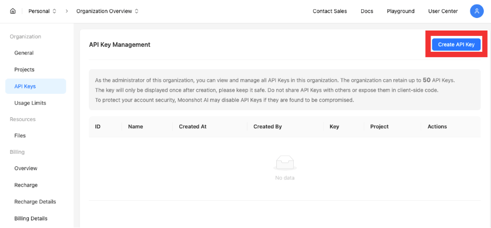
Task: Go to Usage Limits settings
Action: point(30,103)
